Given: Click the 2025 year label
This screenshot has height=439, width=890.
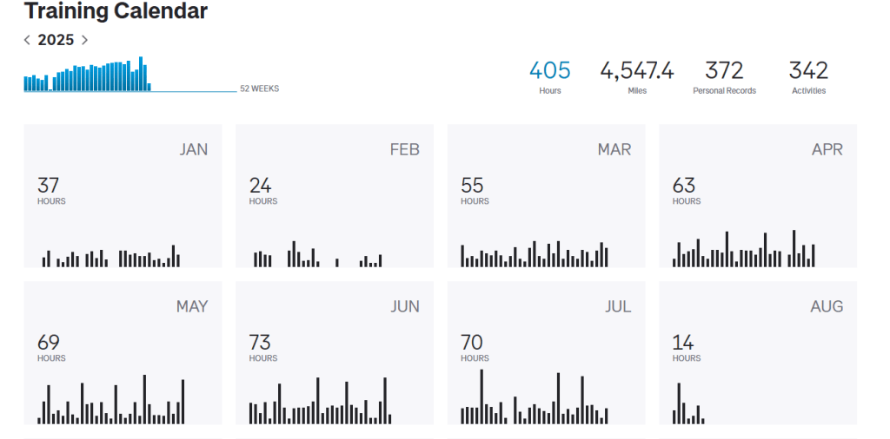Looking at the screenshot, I should 56,40.
